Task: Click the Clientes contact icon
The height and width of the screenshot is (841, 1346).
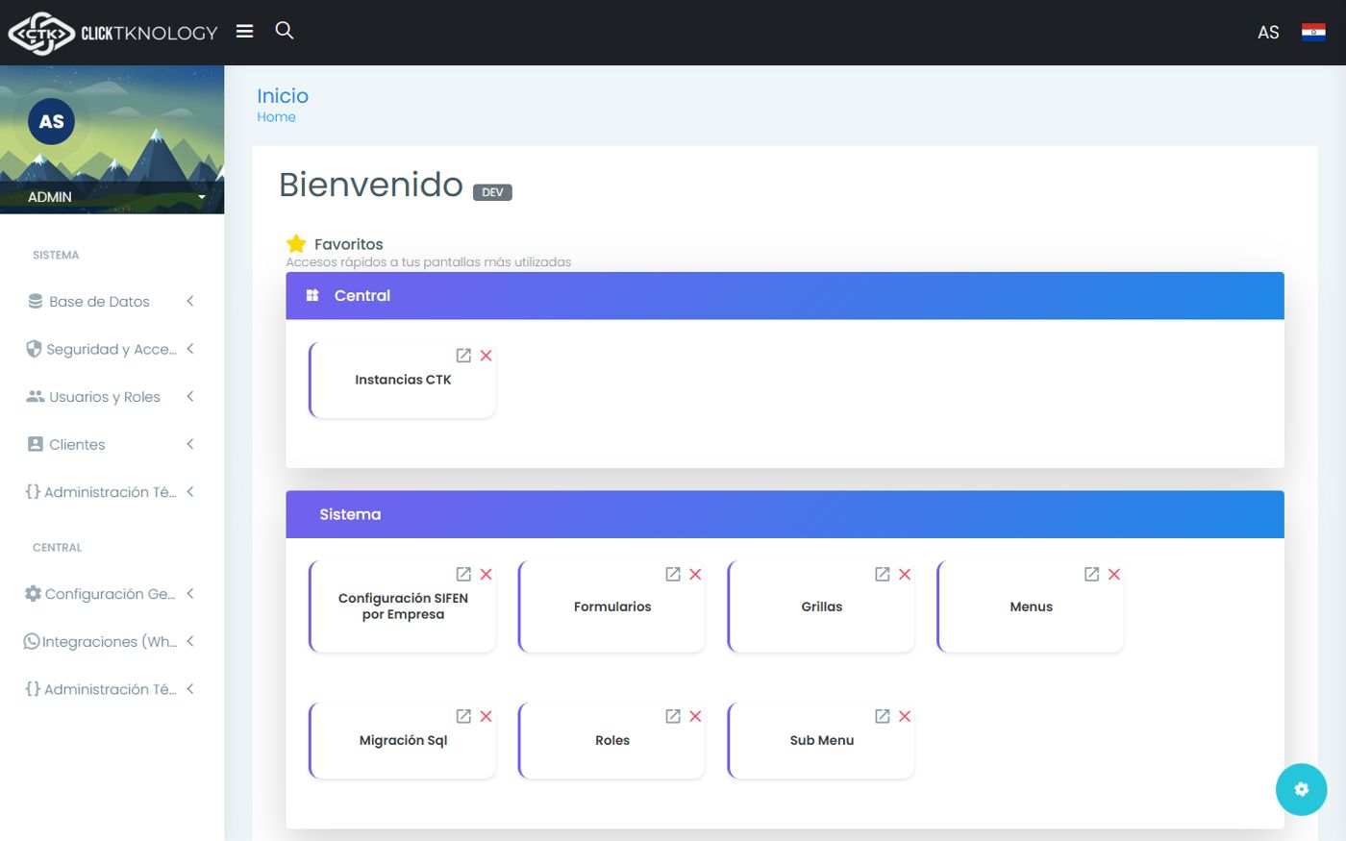Action: click(36, 444)
